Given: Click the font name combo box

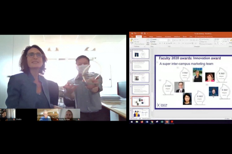Looking at the screenshot, I should pos(163,40).
